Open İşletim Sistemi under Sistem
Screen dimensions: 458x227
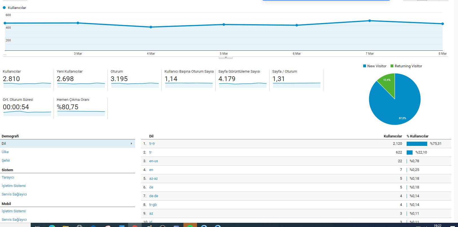click(x=14, y=186)
